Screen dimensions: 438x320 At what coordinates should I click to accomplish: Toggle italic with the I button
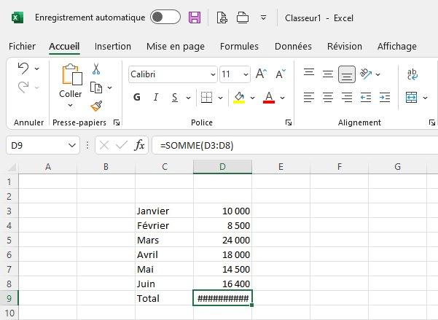coord(156,97)
